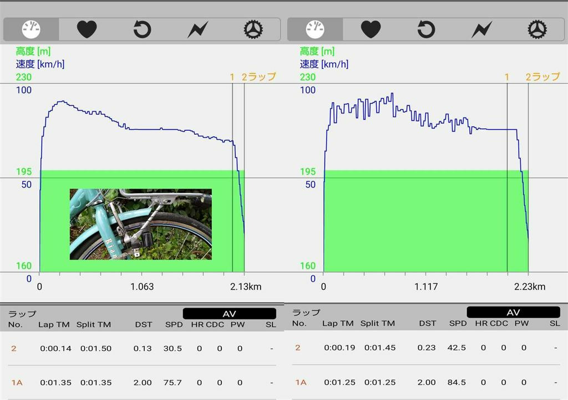Tap '2.13km' distance label on left graph

(246, 287)
